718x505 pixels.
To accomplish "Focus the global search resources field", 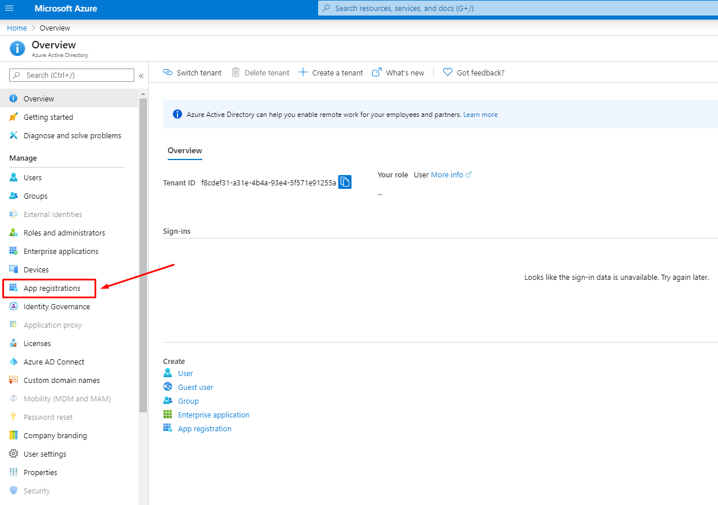I will pyautogui.click(x=518, y=9).
